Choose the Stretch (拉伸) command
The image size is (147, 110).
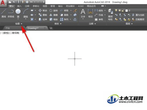pos(43,19)
